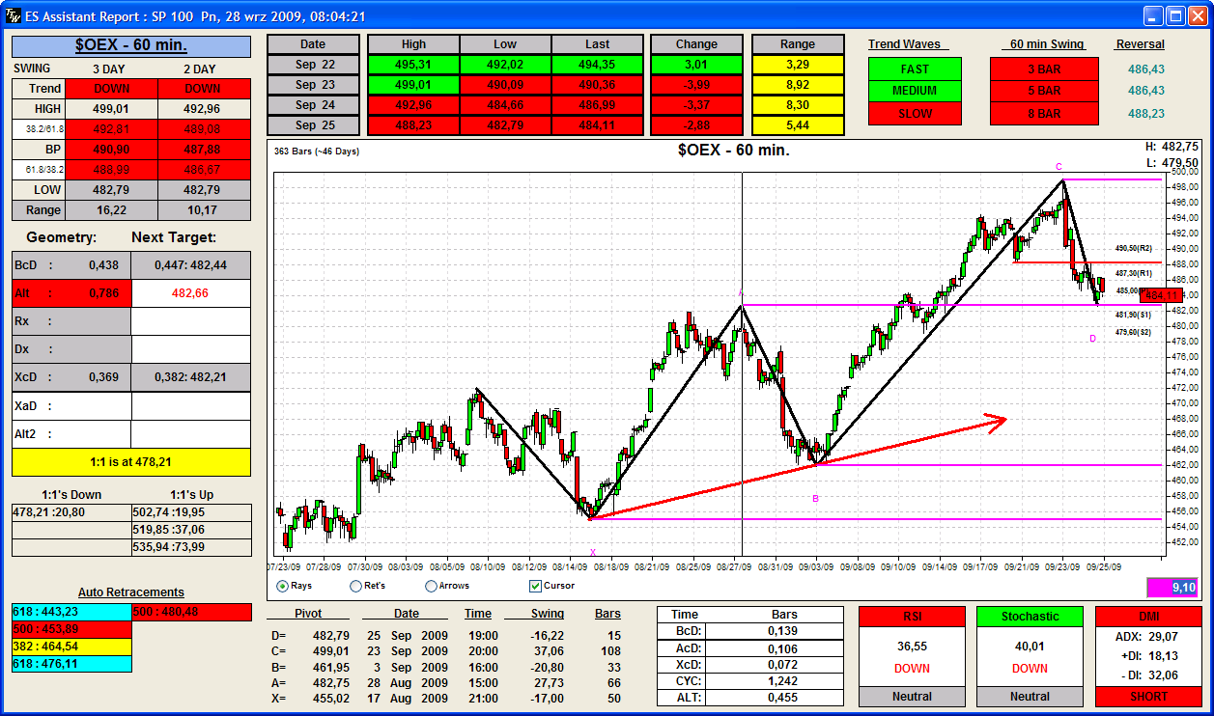Uncheck the Cursor checkbox
The height and width of the screenshot is (716, 1214).
tap(536, 586)
